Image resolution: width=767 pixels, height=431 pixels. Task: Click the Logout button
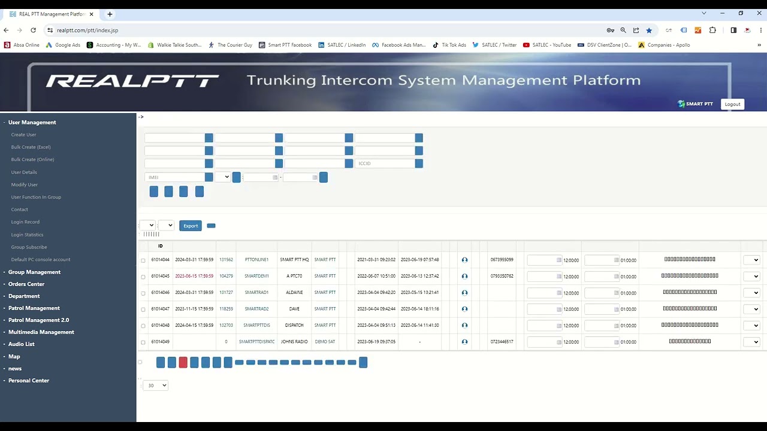[732, 104]
